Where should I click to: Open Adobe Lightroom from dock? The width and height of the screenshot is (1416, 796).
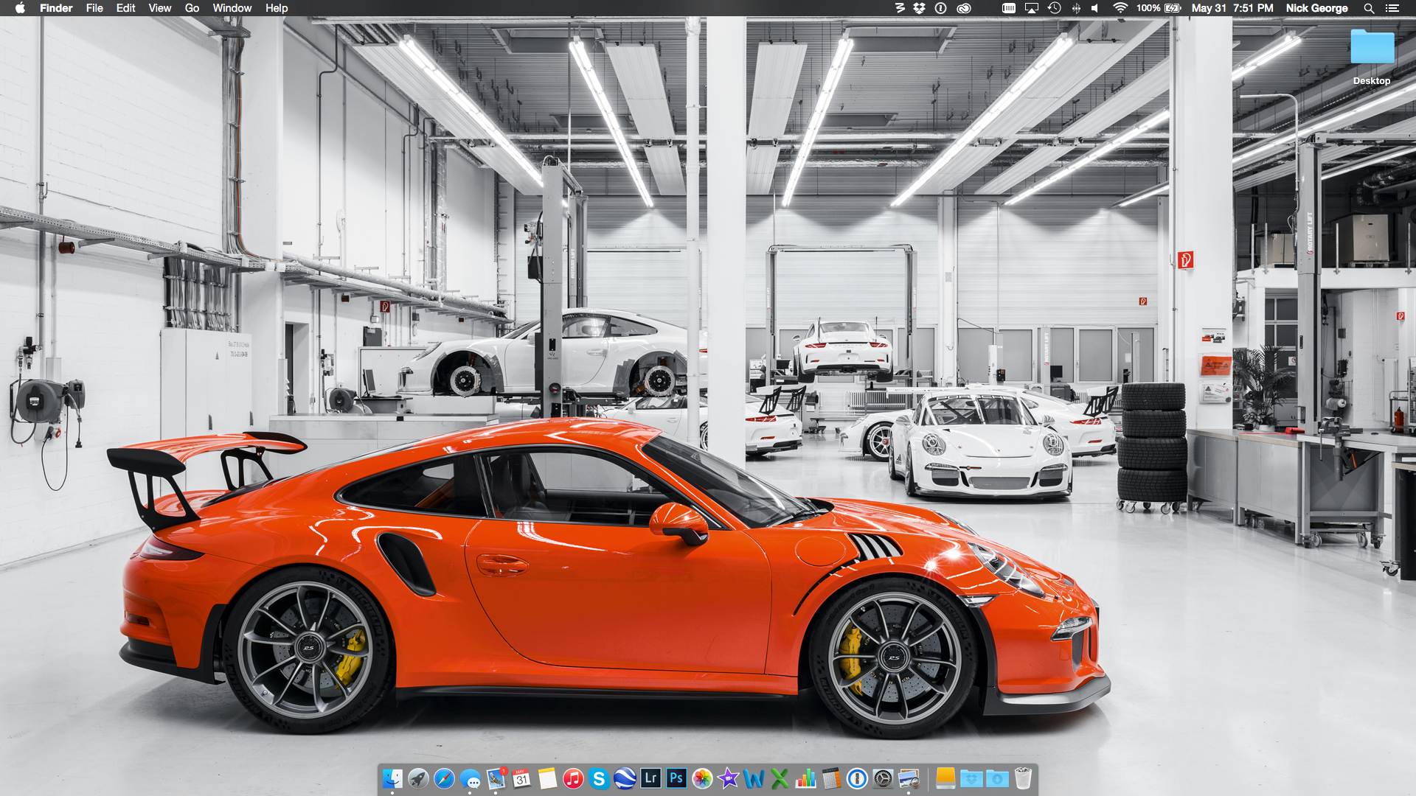[x=650, y=778]
